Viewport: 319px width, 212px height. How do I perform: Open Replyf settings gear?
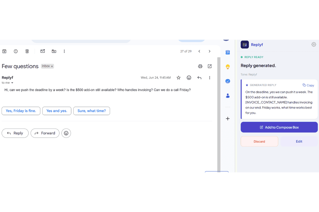click(x=314, y=45)
